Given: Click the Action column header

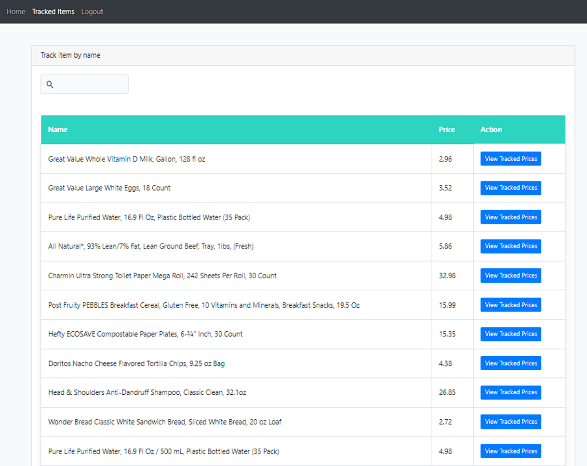Looking at the screenshot, I should 491,129.
